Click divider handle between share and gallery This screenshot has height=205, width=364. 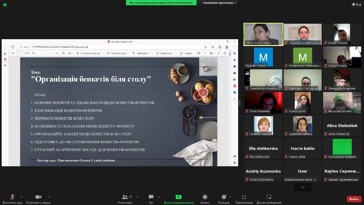click(x=240, y=102)
